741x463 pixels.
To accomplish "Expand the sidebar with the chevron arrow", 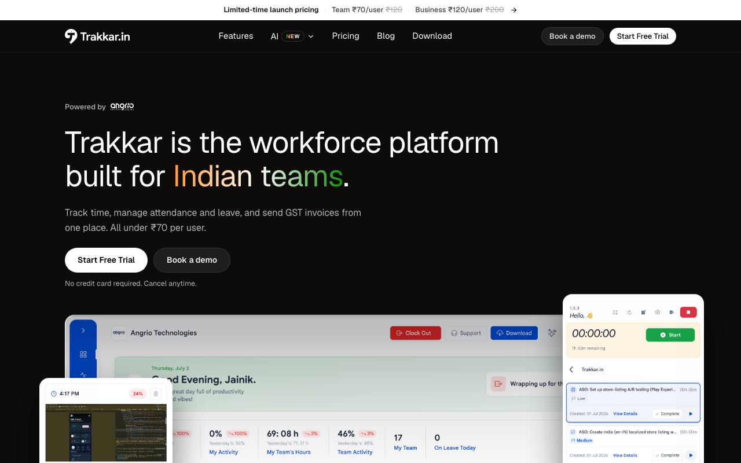I will tap(83, 330).
